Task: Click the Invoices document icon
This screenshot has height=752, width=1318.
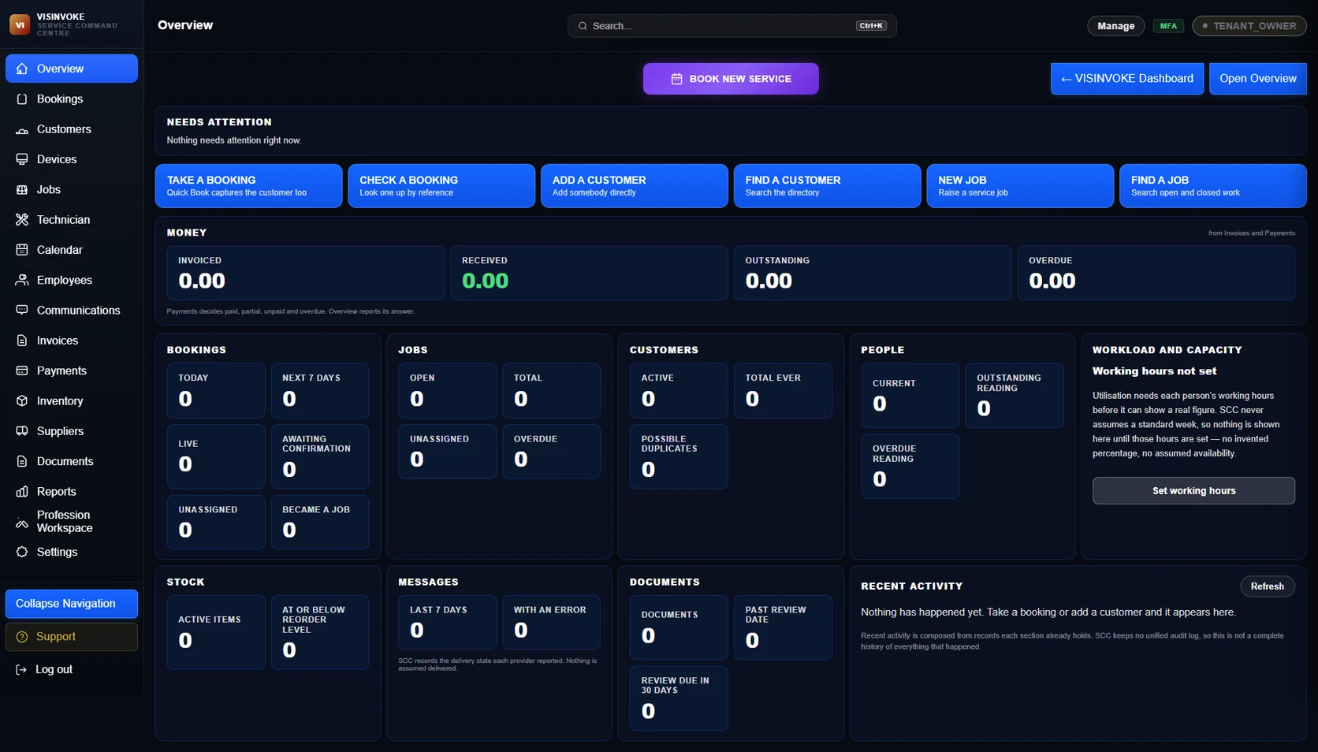Action: tap(22, 341)
